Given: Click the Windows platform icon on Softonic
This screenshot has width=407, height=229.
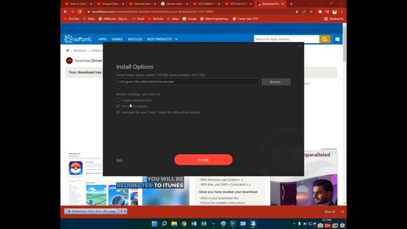Looking at the screenshot, I should click(337, 39).
